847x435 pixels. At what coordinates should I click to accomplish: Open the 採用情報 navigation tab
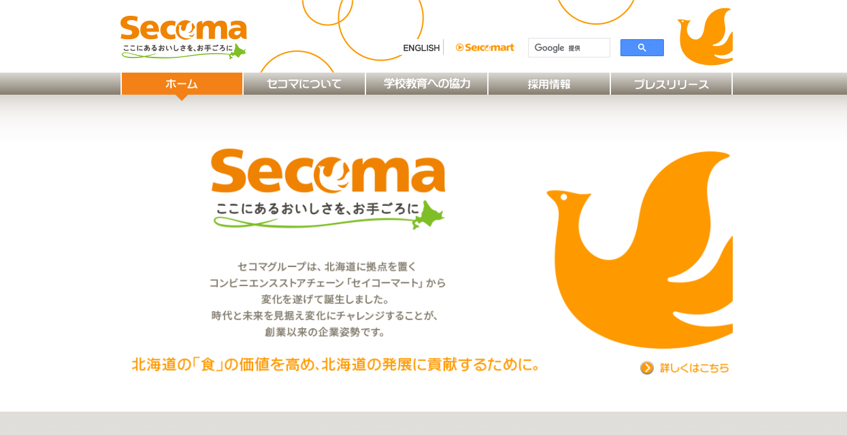pyautogui.click(x=549, y=84)
